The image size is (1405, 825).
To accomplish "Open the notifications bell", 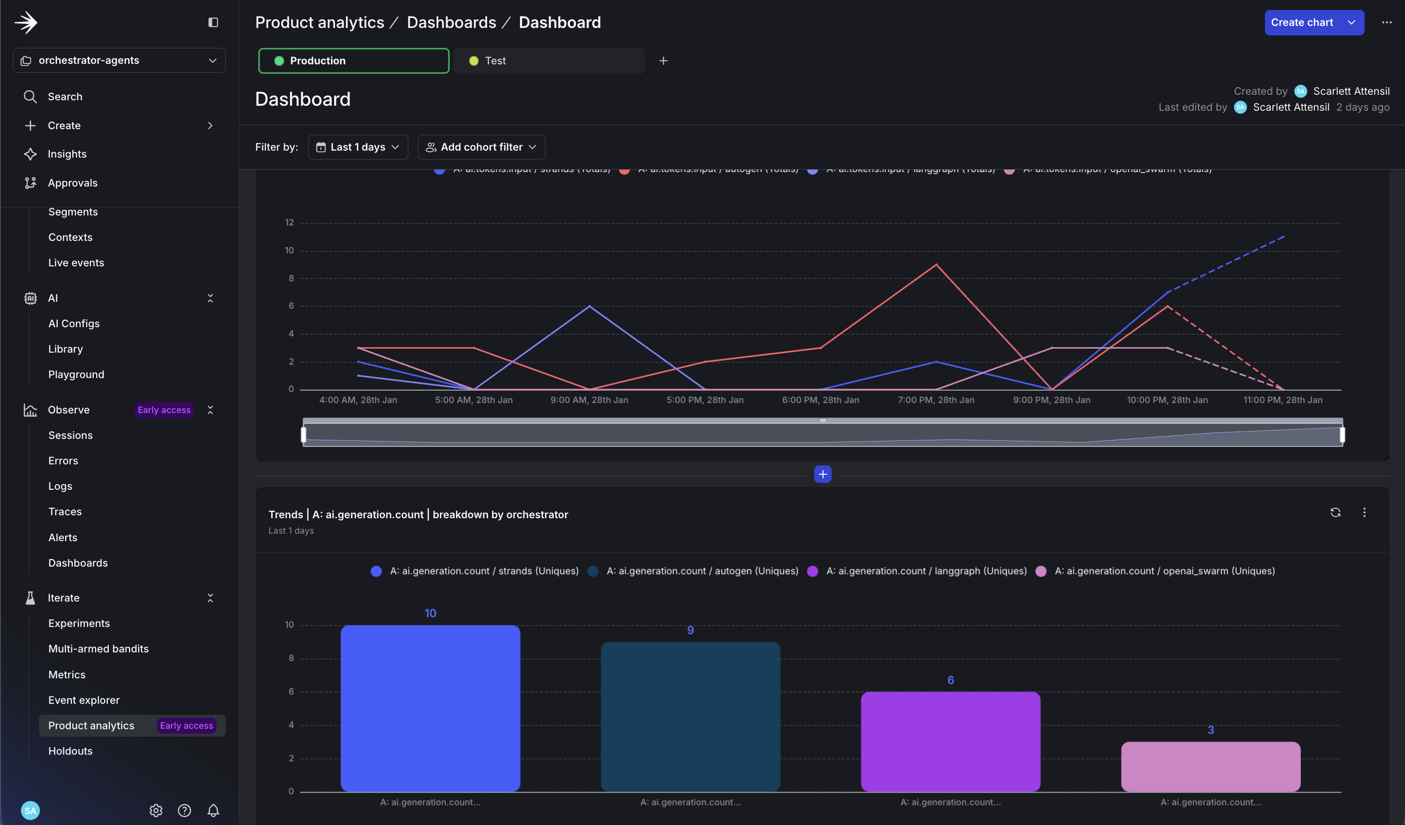I will 213,810.
